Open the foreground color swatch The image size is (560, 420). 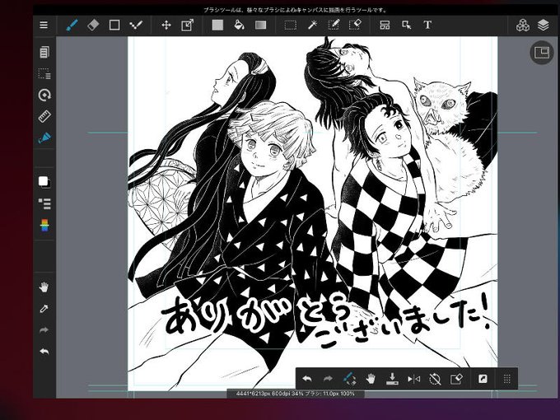(44, 182)
